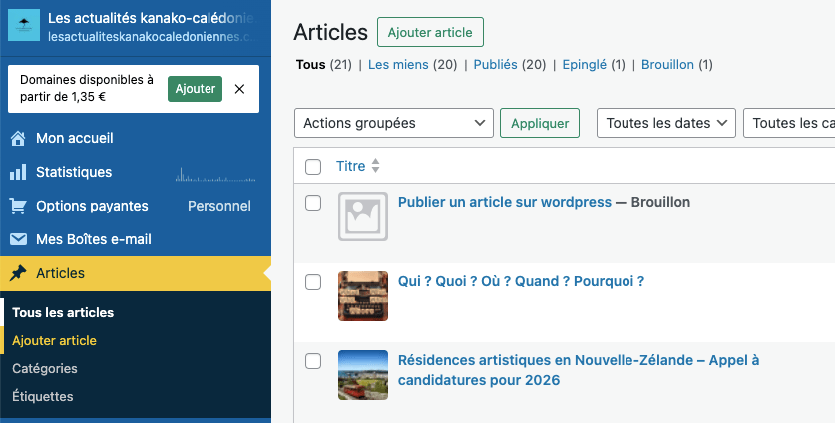Dismiss the domain offer banner with X
Viewport: 835px width, 423px height.
[x=239, y=89]
